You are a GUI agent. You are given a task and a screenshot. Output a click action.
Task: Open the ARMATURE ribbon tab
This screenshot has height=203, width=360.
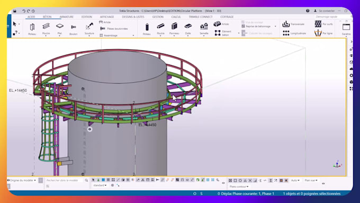pyautogui.click(x=66, y=17)
